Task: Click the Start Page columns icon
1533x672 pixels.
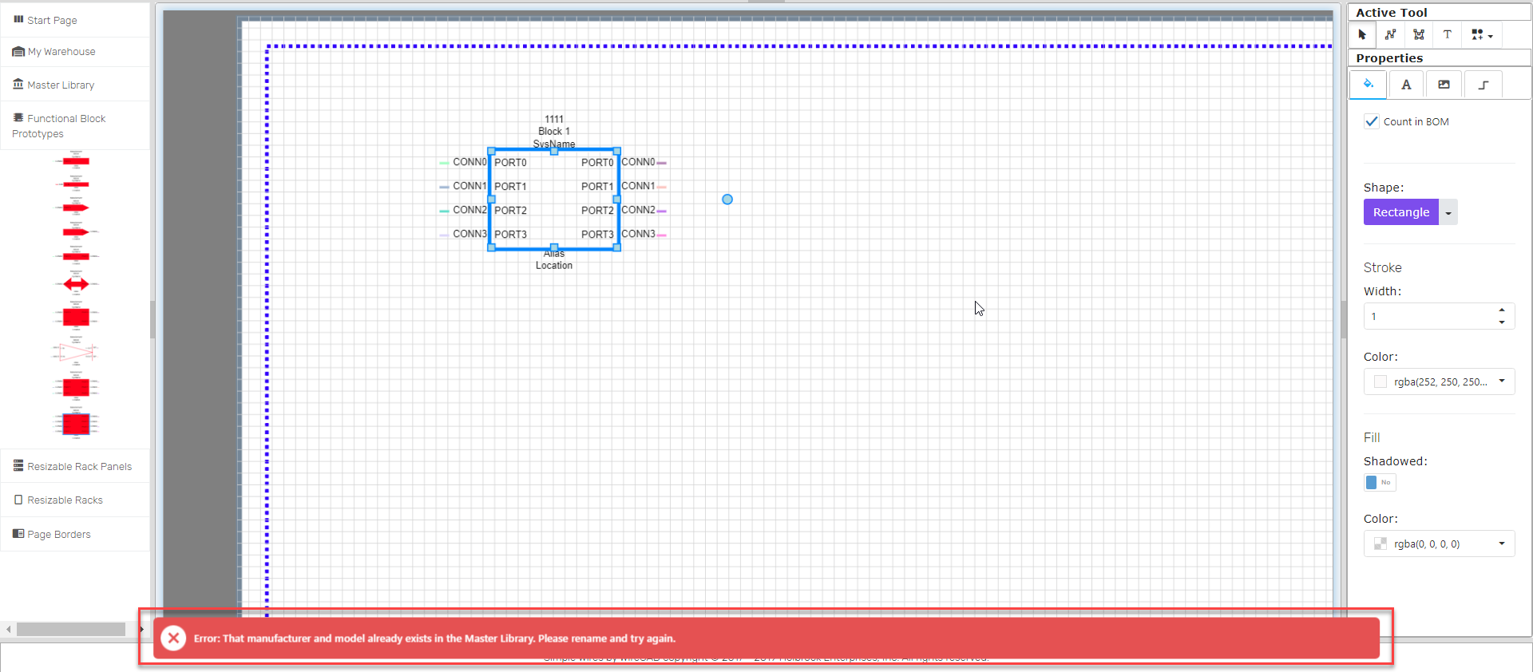Action: (x=18, y=19)
